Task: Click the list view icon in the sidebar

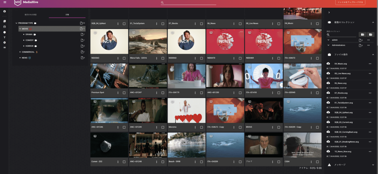Action: 5,47
